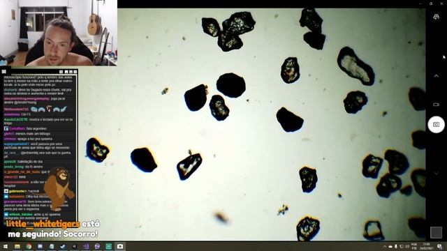Open the taskbar app right of Discord
The height and width of the screenshot is (251, 447).
52,246
